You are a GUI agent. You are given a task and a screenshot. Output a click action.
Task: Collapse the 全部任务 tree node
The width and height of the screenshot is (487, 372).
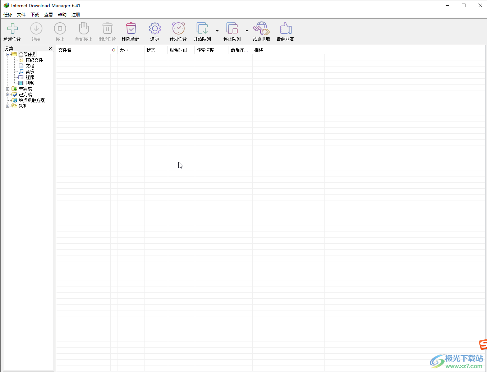coord(8,54)
